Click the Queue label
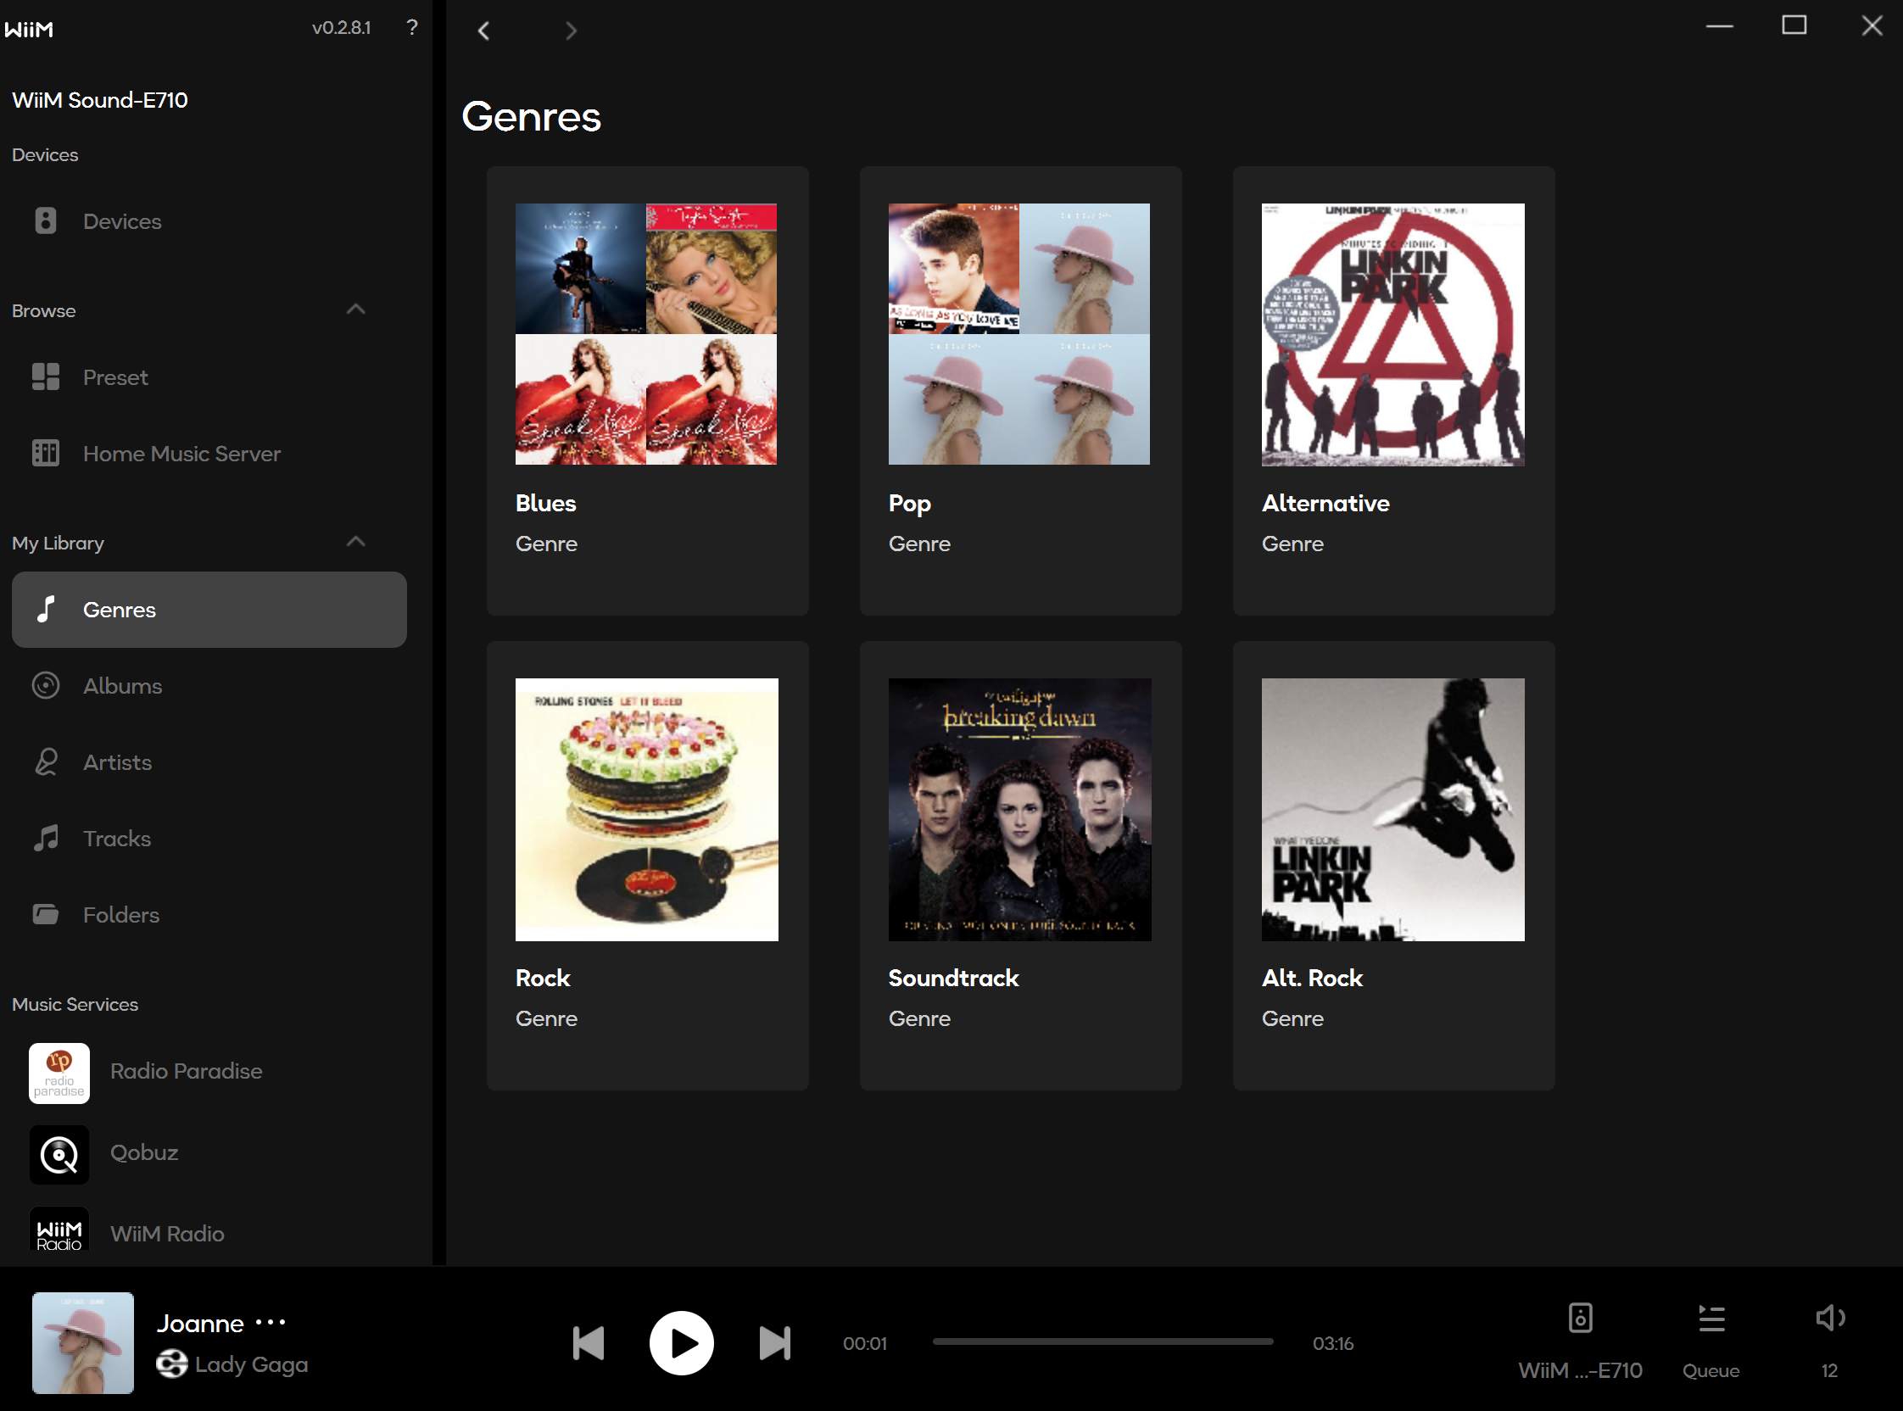Screen dimensions: 1903x1411 tap(1710, 1370)
